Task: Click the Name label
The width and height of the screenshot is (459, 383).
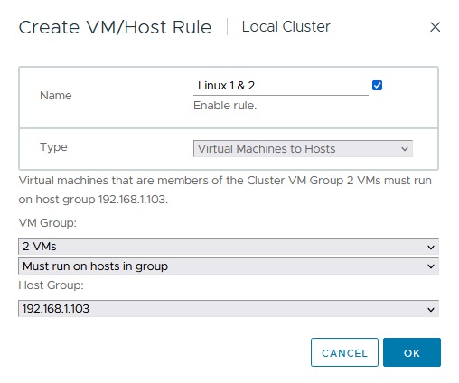Action: [x=56, y=96]
